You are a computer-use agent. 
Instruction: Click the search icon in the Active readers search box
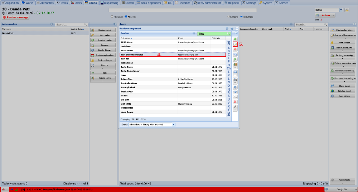coord(86,24)
